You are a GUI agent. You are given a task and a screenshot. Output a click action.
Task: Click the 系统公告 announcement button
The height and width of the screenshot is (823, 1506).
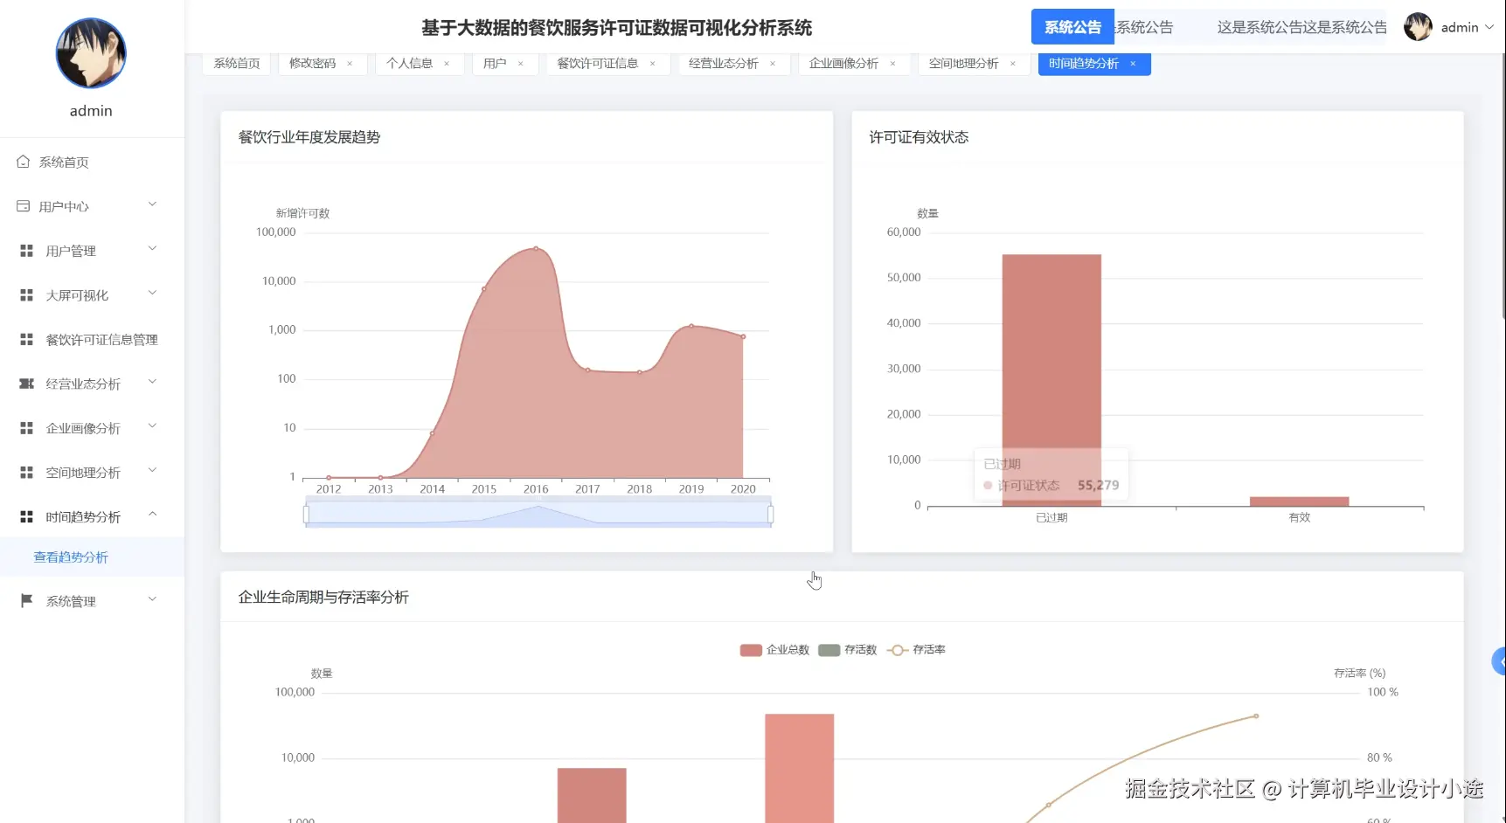1072,26
